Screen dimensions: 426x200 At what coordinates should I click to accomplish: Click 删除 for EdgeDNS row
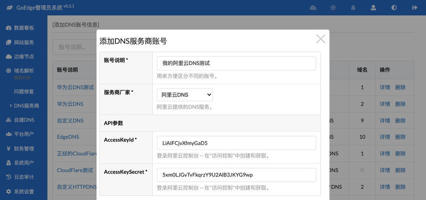point(401,137)
